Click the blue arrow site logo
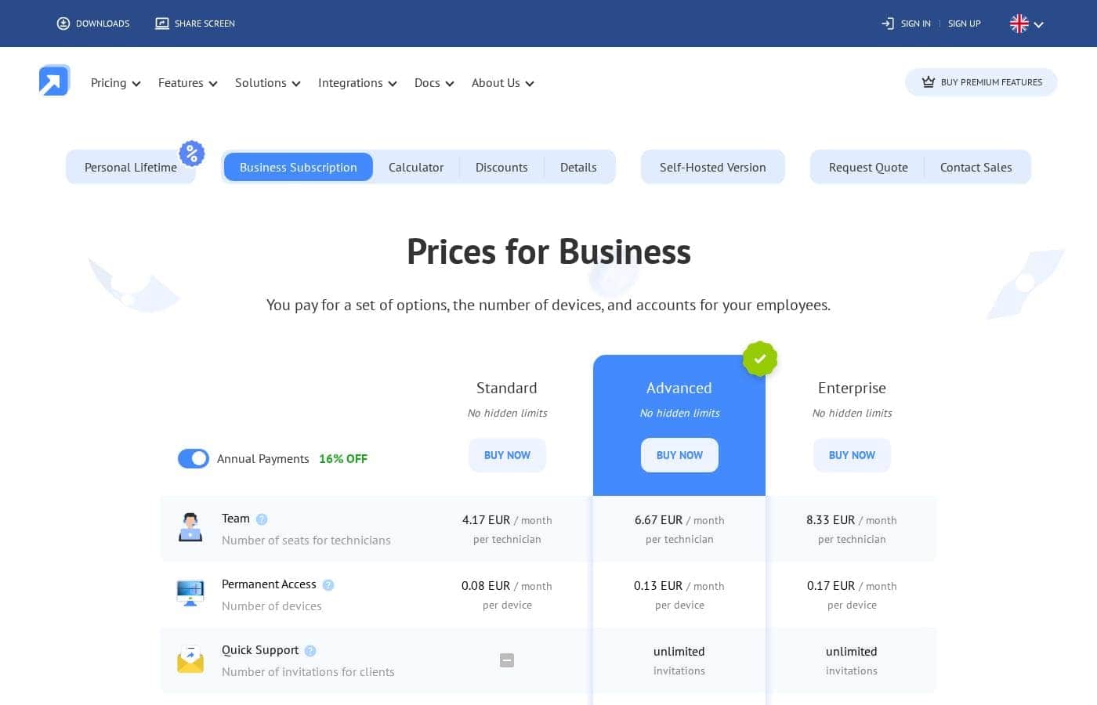Image resolution: width=1097 pixels, height=705 pixels. (55, 80)
